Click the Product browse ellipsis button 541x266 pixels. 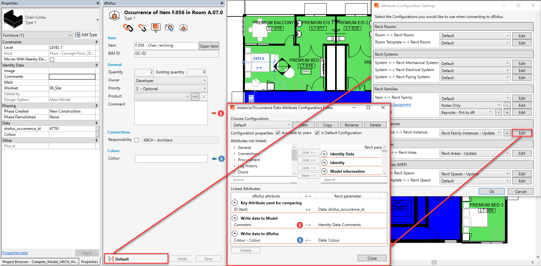pyautogui.click(x=195, y=96)
